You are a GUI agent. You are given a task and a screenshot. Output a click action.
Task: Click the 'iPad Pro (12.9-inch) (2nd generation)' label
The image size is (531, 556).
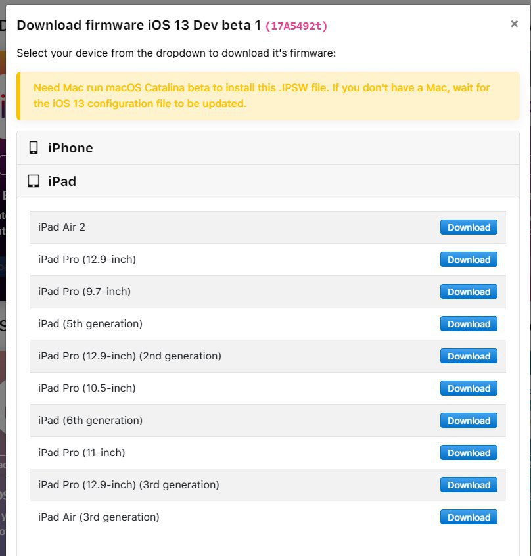[129, 356]
